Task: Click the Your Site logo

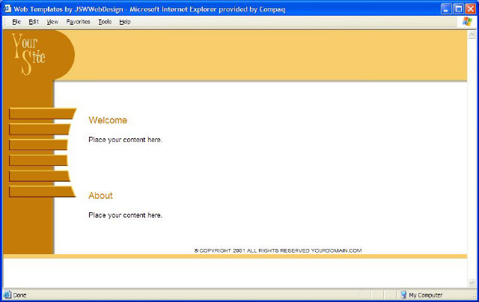Action: click(x=28, y=54)
